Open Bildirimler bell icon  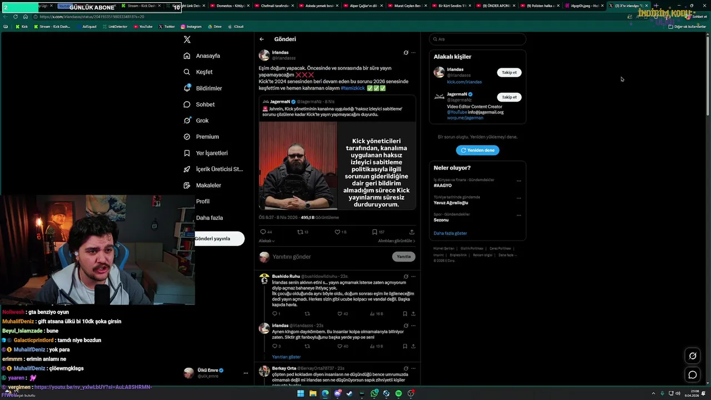coord(187,88)
